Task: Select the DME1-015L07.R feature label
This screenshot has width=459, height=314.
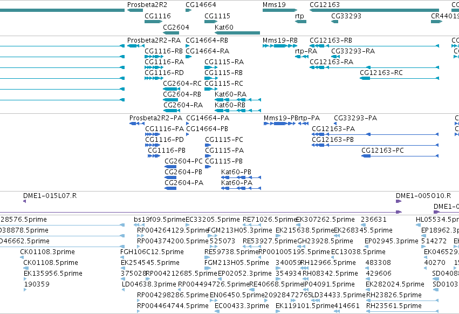Action: pyautogui.click(x=50, y=196)
